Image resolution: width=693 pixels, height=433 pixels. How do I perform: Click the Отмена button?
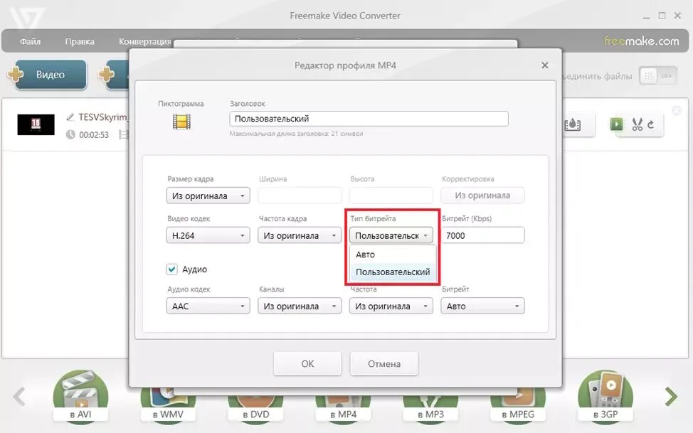click(384, 363)
